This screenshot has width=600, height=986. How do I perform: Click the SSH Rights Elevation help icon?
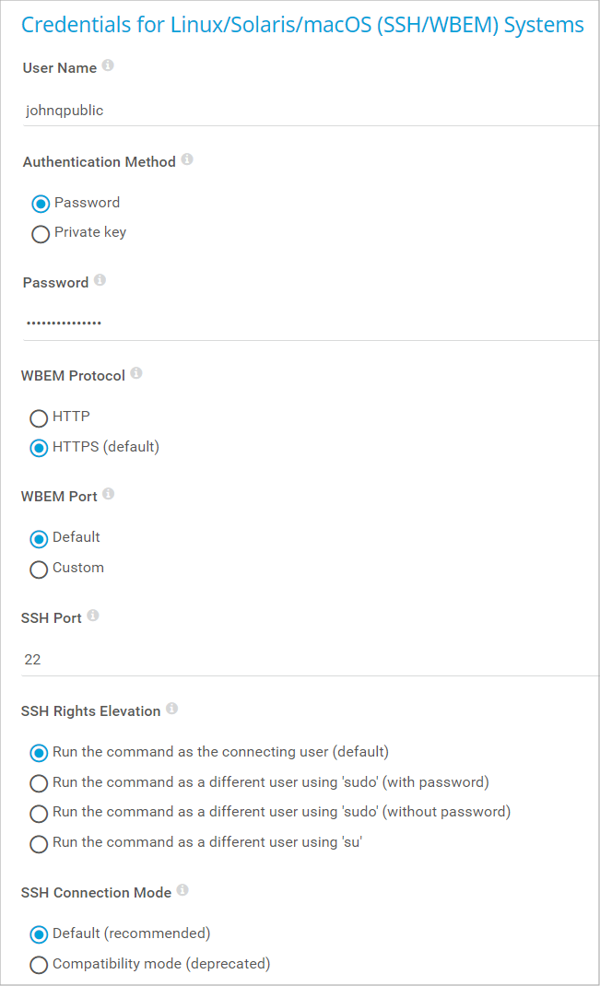coord(172,710)
